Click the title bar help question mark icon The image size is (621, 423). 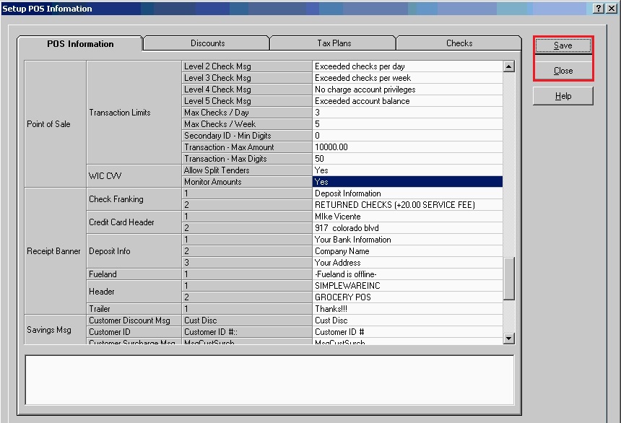[x=599, y=9]
